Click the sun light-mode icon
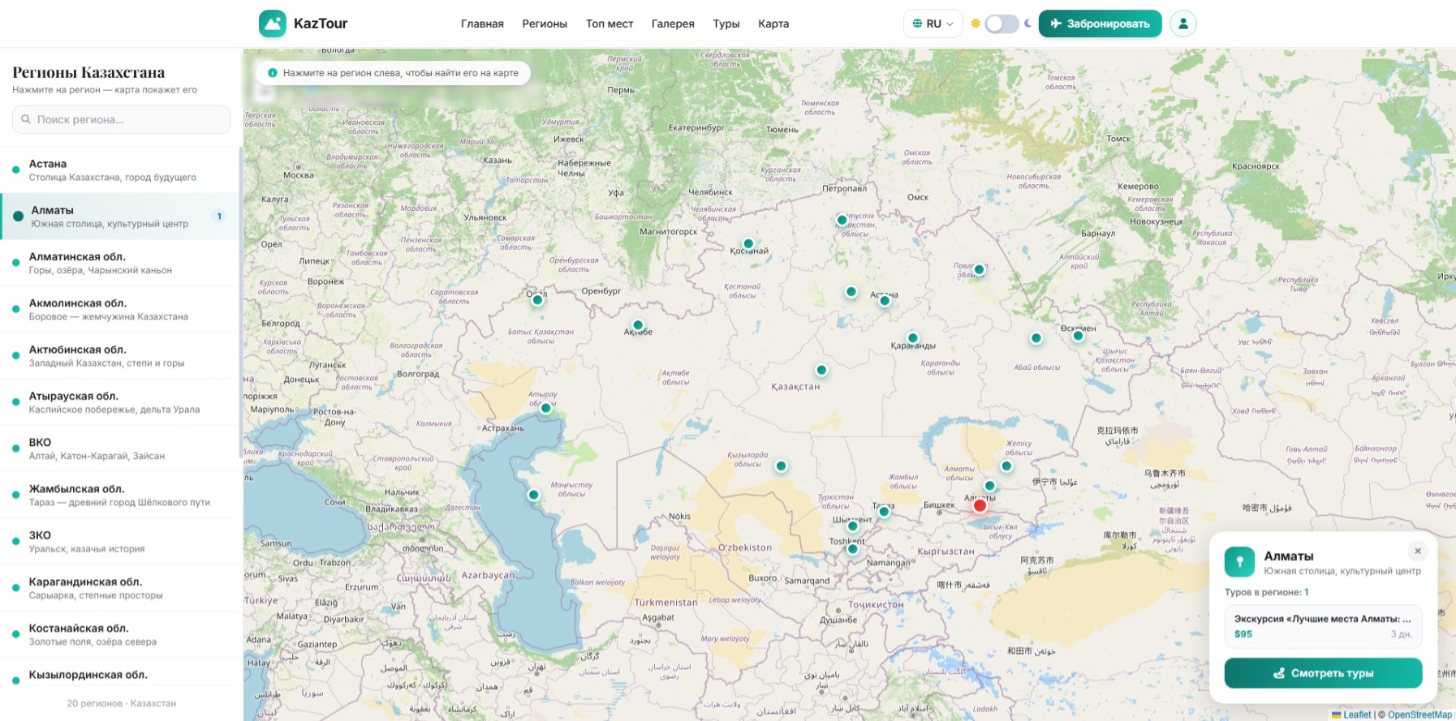 (x=976, y=24)
